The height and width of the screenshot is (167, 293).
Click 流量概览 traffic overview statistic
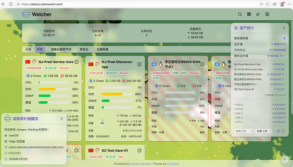click(195, 33)
